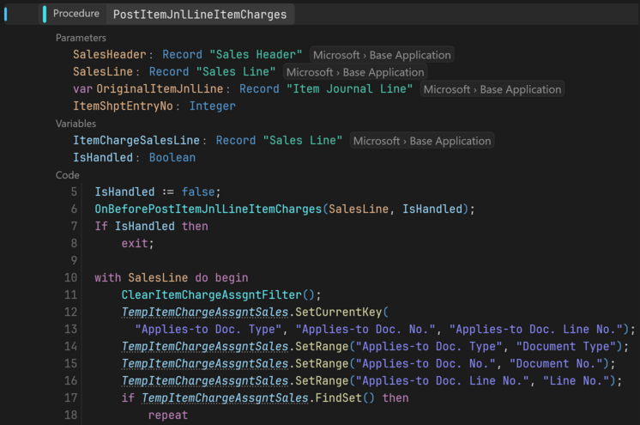
Task: Click "Applies-to Doc. Type" on line 13
Action: tap(208, 330)
